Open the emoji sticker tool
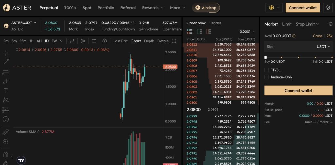Viewport: 335px width, 165px height. tap(6, 119)
